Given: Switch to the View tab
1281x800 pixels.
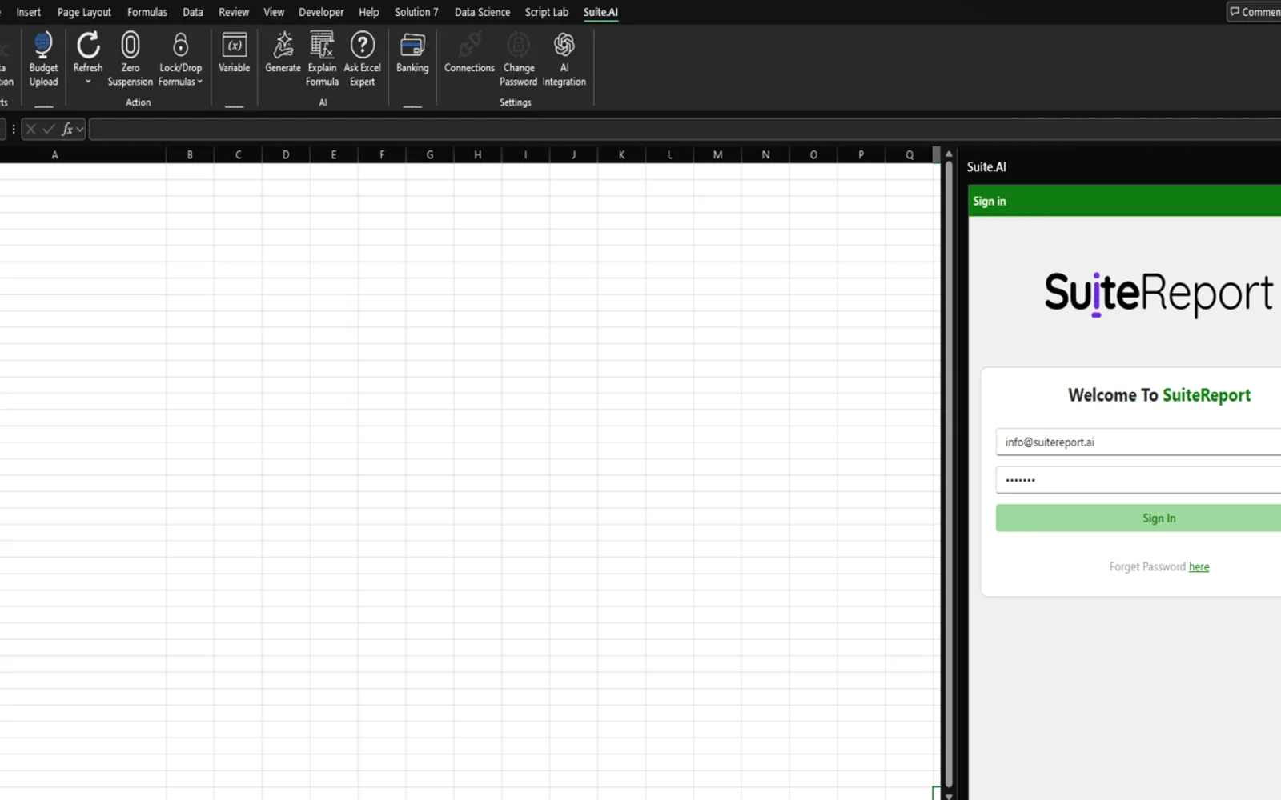Looking at the screenshot, I should tap(274, 12).
